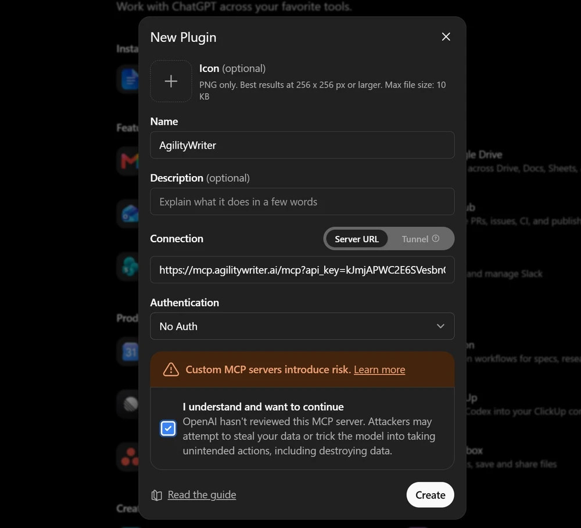
Task: Click 'Custom MCP servers introduce risk.' text
Action: (x=268, y=370)
